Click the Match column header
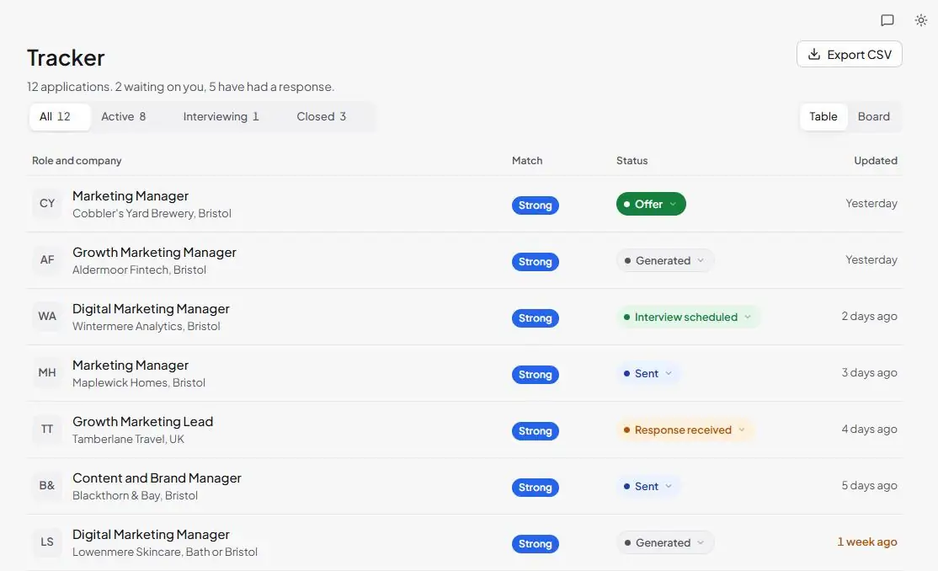The height and width of the screenshot is (571, 938). [527, 160]
